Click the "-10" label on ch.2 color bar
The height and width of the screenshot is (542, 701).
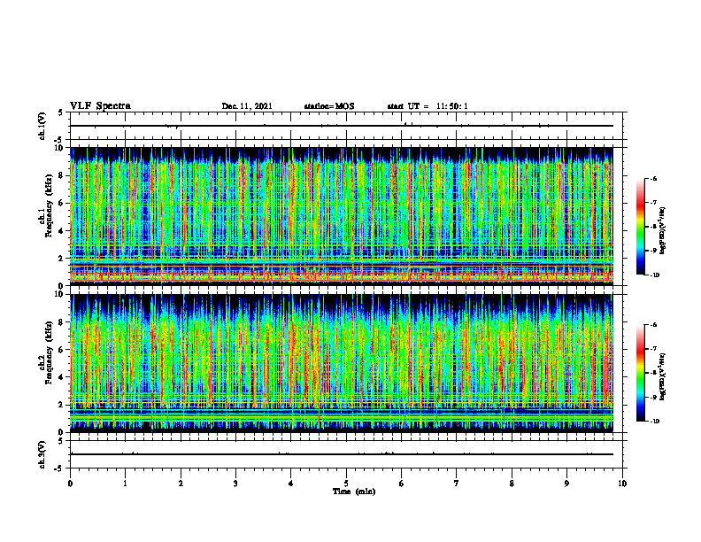click(x=653, y=422)
